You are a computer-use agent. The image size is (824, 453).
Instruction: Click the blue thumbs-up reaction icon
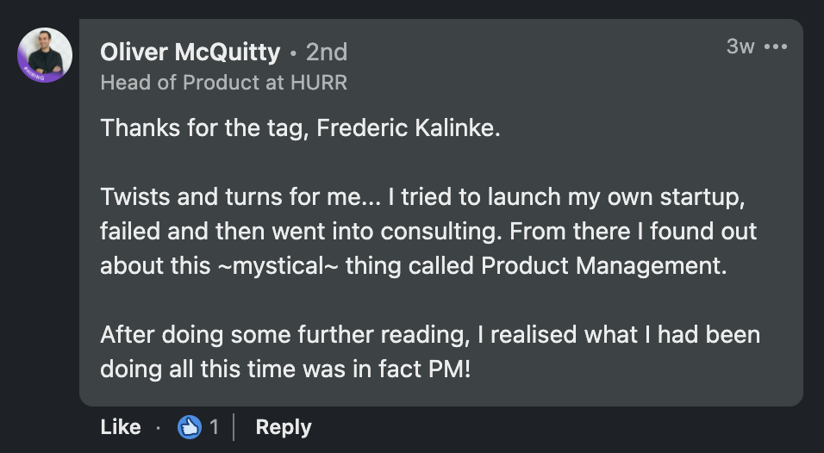coord(189,426)
